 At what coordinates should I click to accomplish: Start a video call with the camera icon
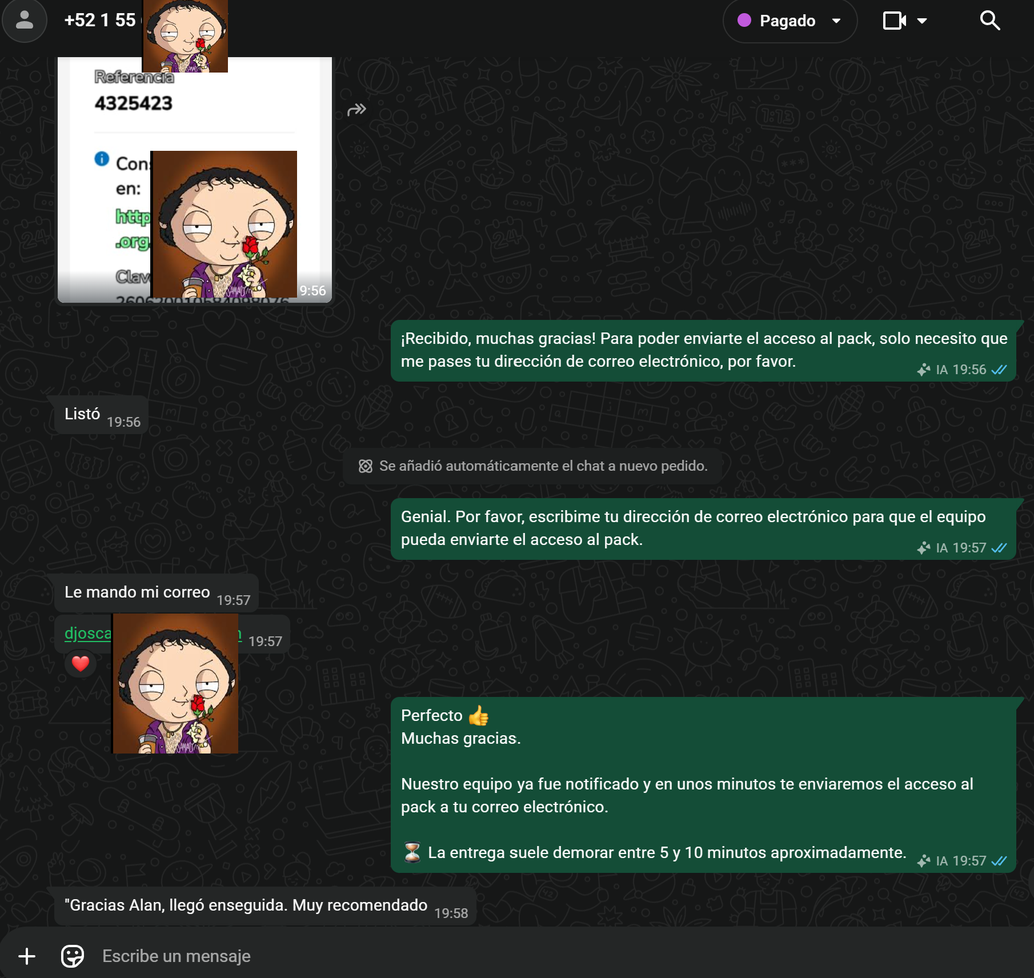tap(895, 21)
